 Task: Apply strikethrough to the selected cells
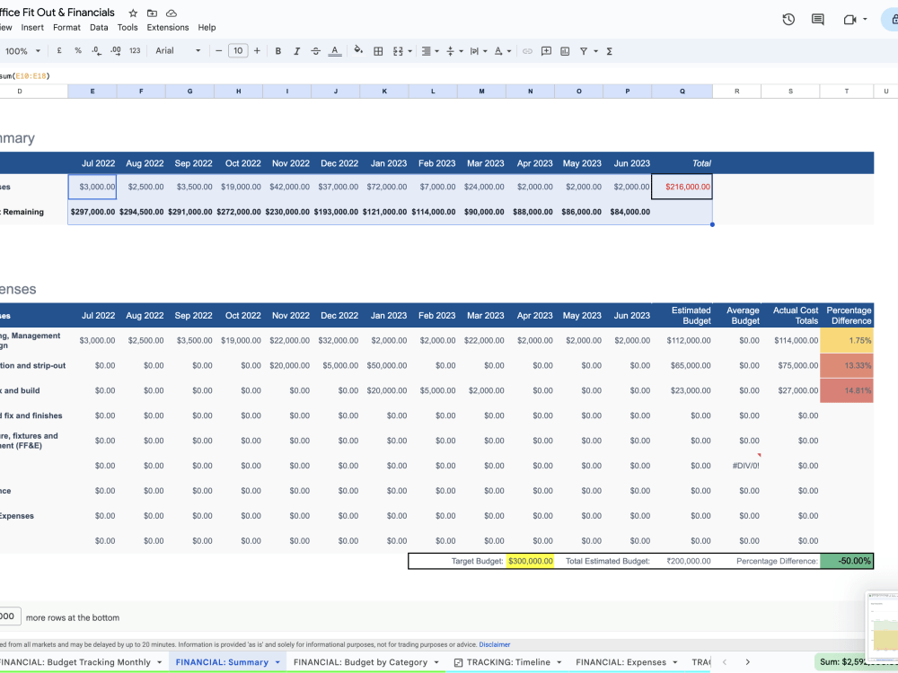(x=315, y=50)
